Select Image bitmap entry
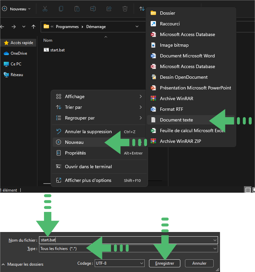This screenshot has width=255, height=272. pos(191,45)
